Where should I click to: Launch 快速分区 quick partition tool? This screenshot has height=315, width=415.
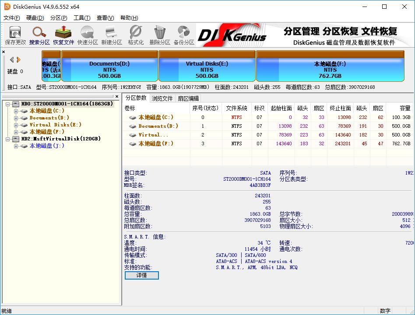tap(87, 35)
